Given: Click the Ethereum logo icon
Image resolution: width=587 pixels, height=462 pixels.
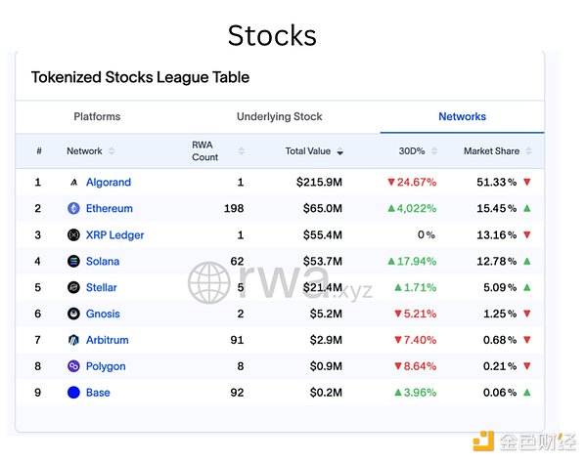Looking at the screenshot, I should pos(73,208).
